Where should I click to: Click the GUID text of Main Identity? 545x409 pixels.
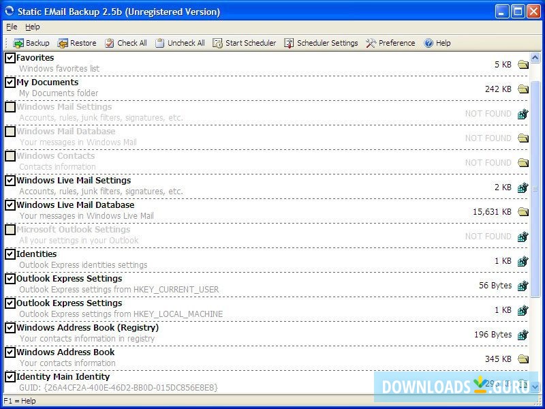click(x=119, y=387)
